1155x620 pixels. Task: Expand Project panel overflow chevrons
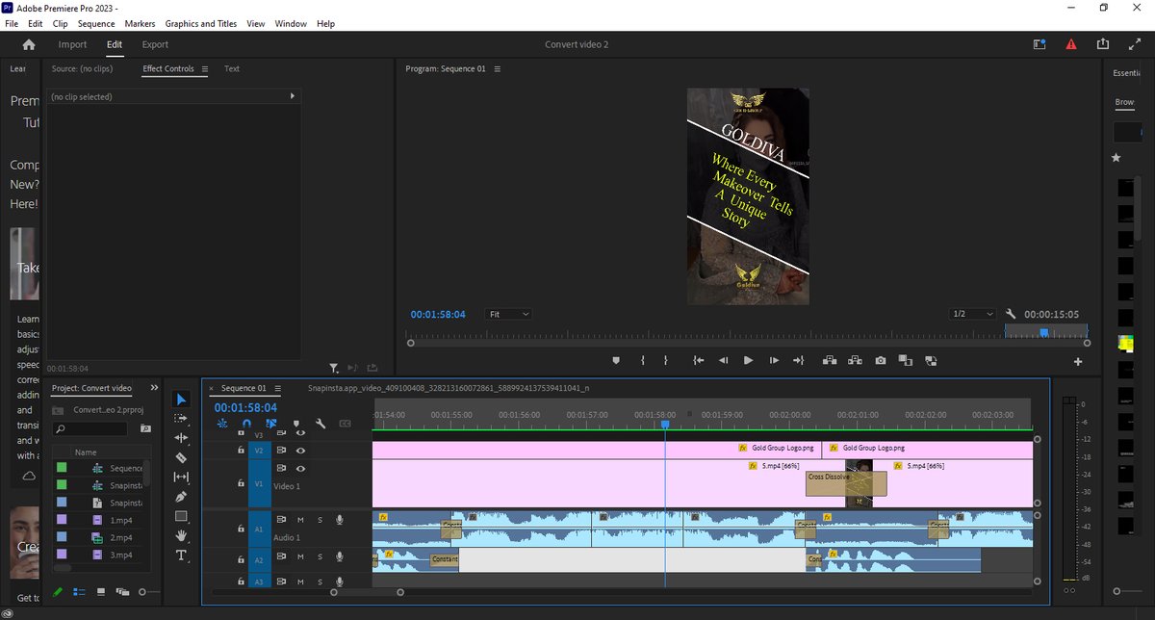coord(154,388)
